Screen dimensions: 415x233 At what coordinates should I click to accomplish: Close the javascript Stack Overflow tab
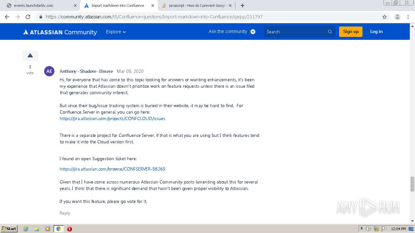click(x=230, y=6)
